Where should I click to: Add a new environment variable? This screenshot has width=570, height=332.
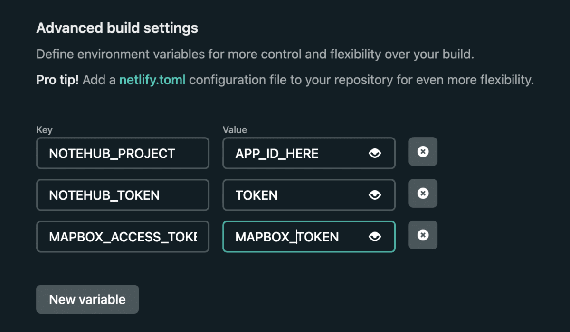coord(87,299)
